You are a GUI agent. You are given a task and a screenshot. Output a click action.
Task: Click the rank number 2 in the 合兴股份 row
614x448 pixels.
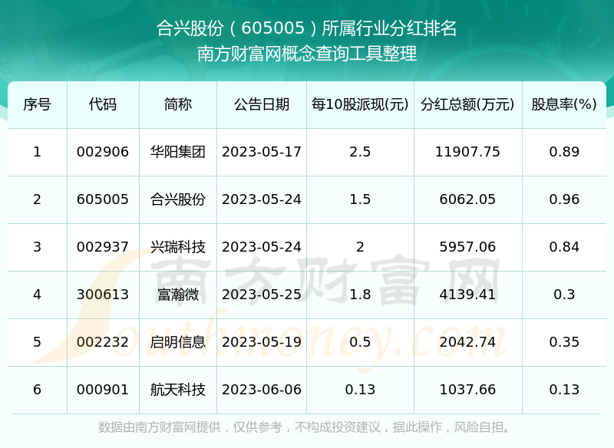(x=37, y=199)
